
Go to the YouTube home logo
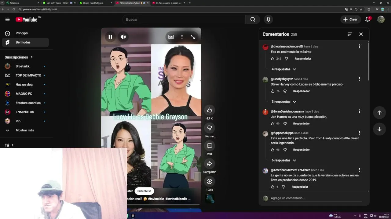click(26, 19)
